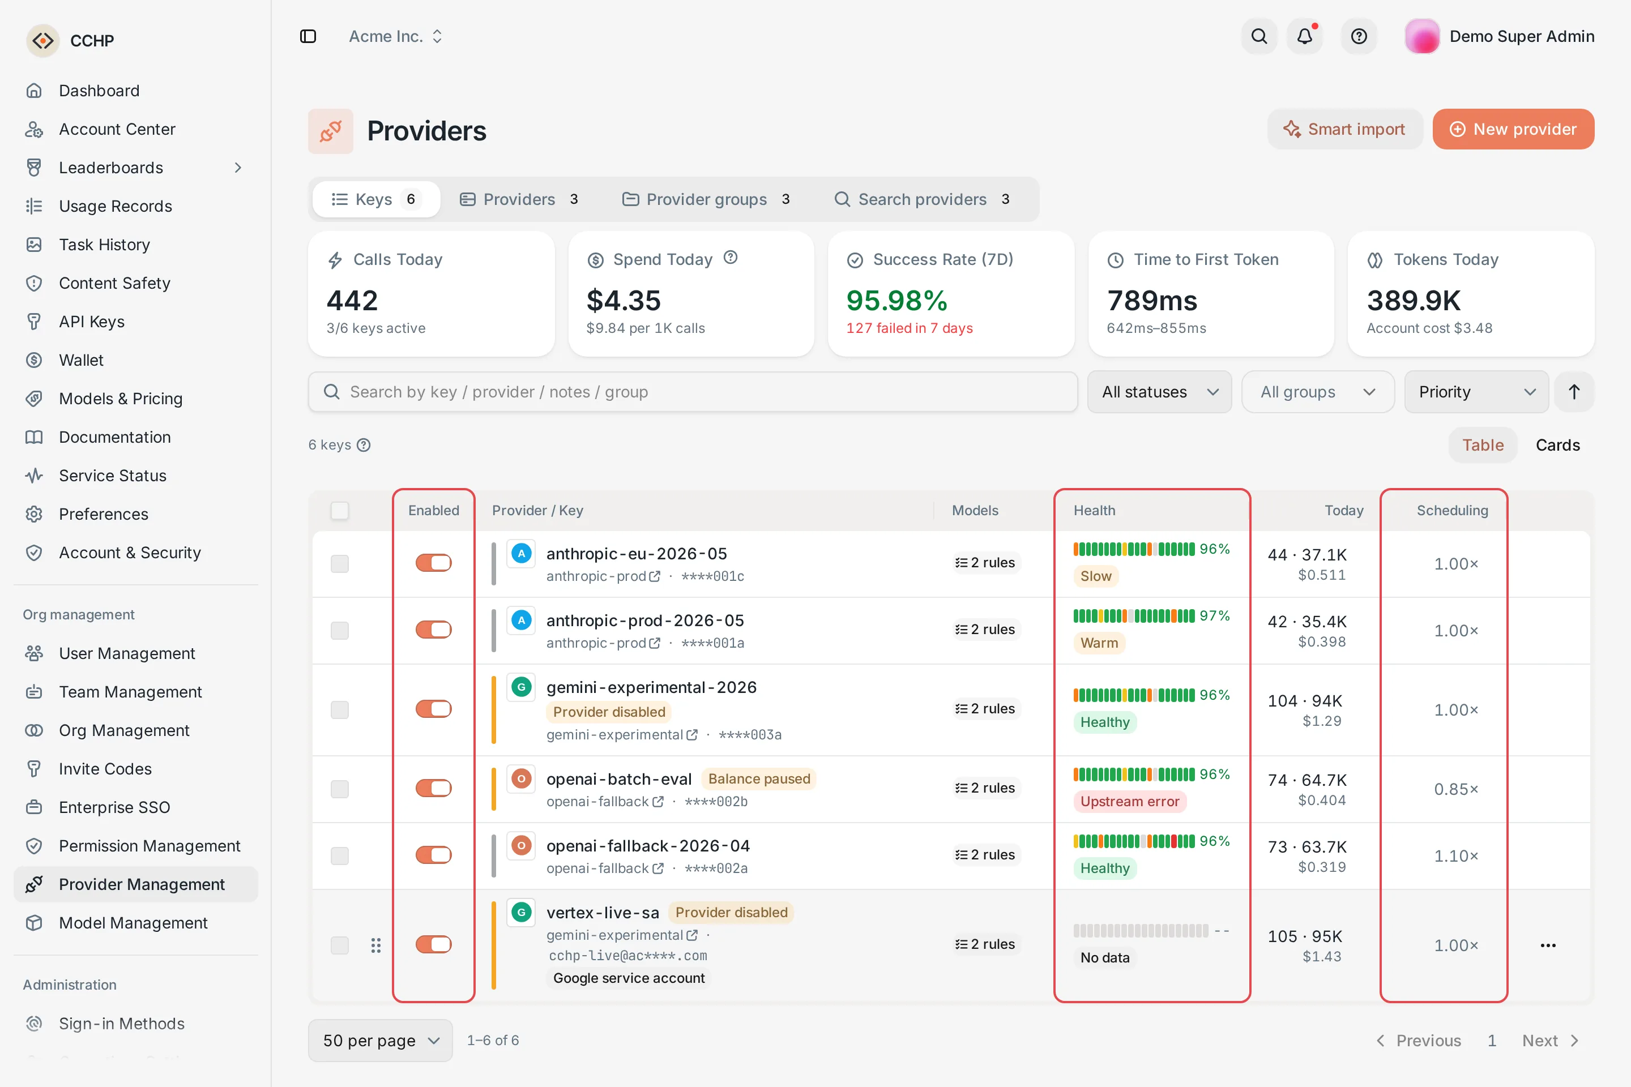This screenshot has width=1631, height=1087.
Task: Disable the anthropic-prod-2026-05 key toggle
Action: pos(433,630)
